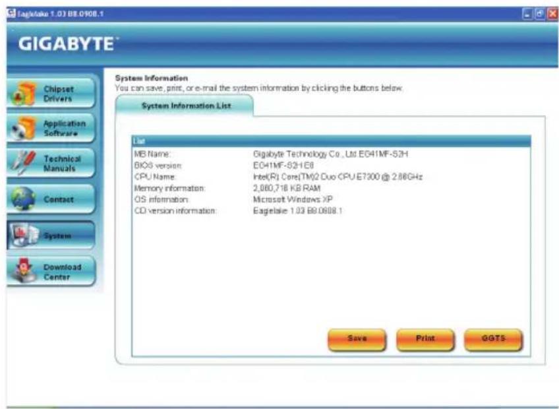Click the Application Software disc icon
Screen dimensions: 559x409
pyautogui.click(x=24, y=129)
